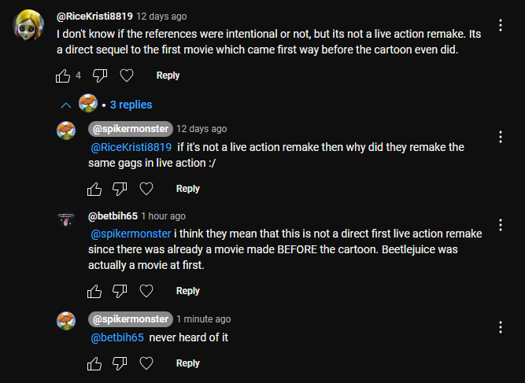Viewport: 525px width, 383px height.
Task: Collapse the 3 replies thread
Action: [x=66, y=105]
